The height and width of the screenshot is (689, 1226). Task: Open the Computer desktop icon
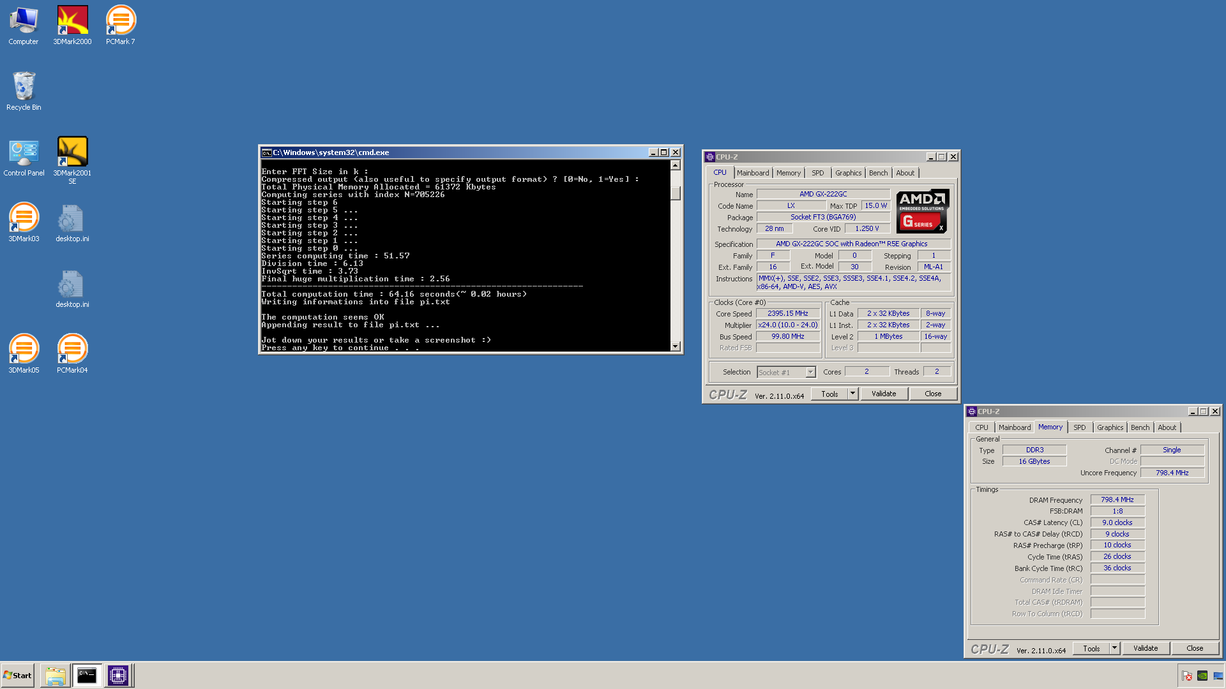click(x=24, y=26)
